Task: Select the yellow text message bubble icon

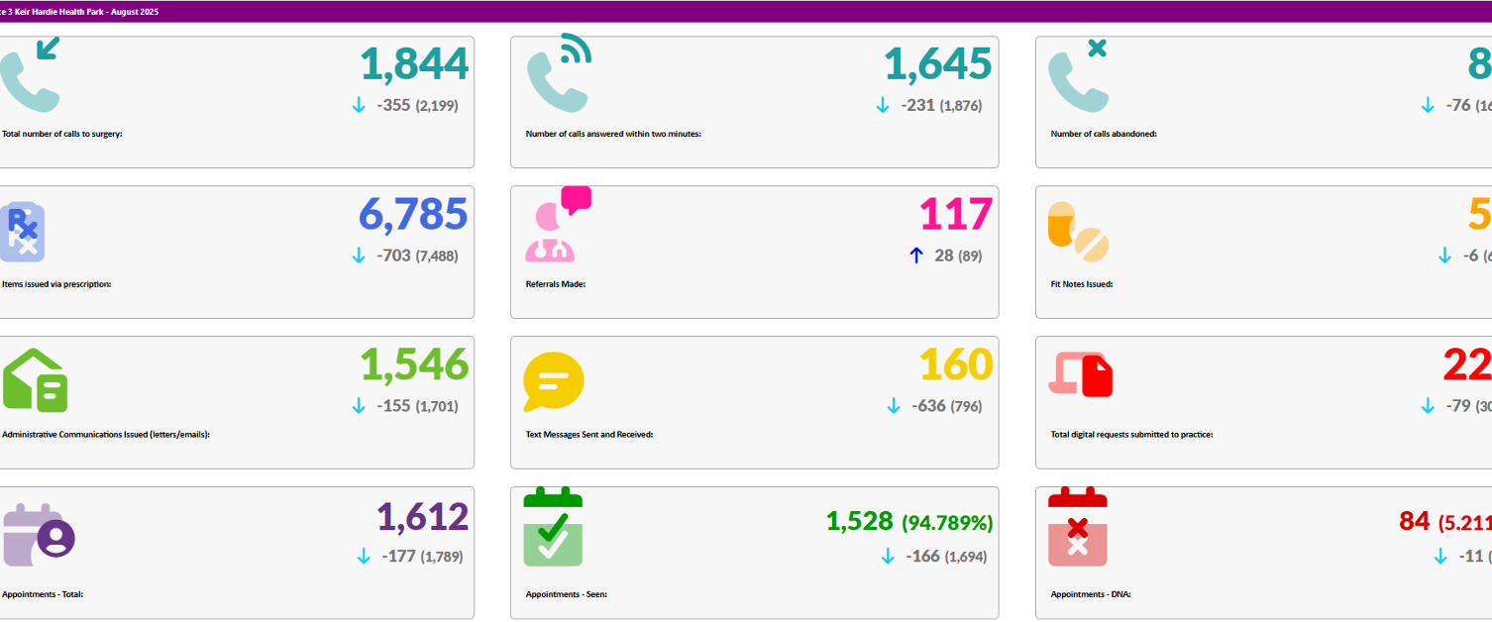Action: click(x=553, y=381)
